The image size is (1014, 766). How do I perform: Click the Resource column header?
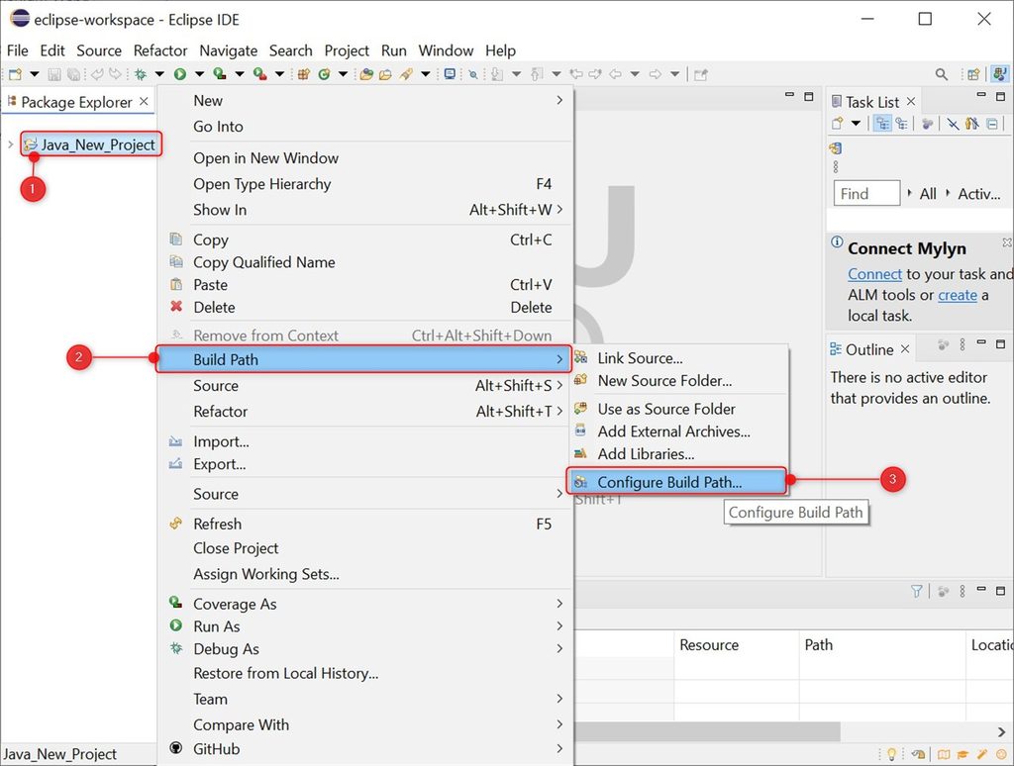(x=736, y=644)
